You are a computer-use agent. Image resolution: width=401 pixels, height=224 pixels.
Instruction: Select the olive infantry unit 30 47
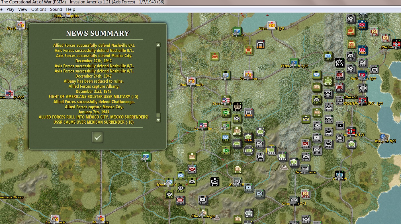click(328, 81)
